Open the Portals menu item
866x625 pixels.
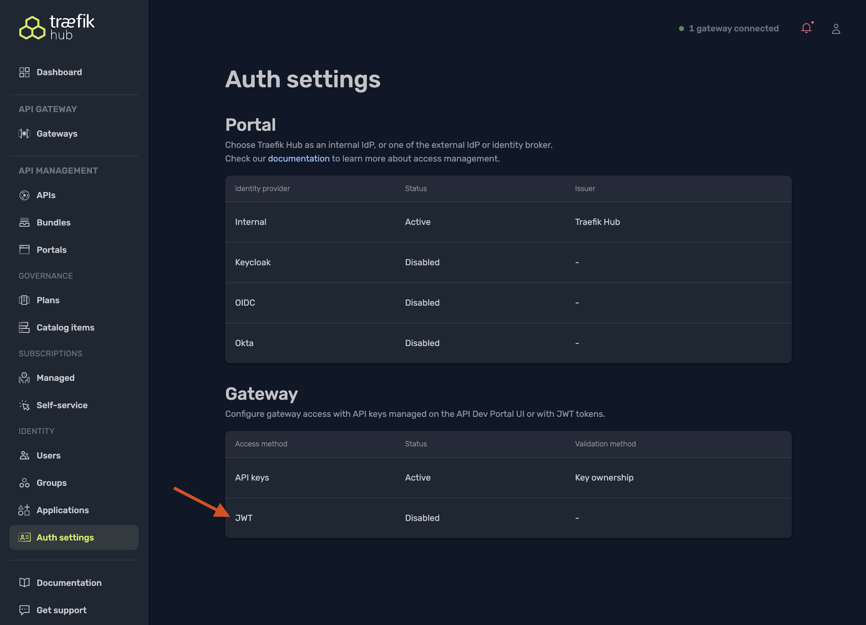click(x=52, y=250)
